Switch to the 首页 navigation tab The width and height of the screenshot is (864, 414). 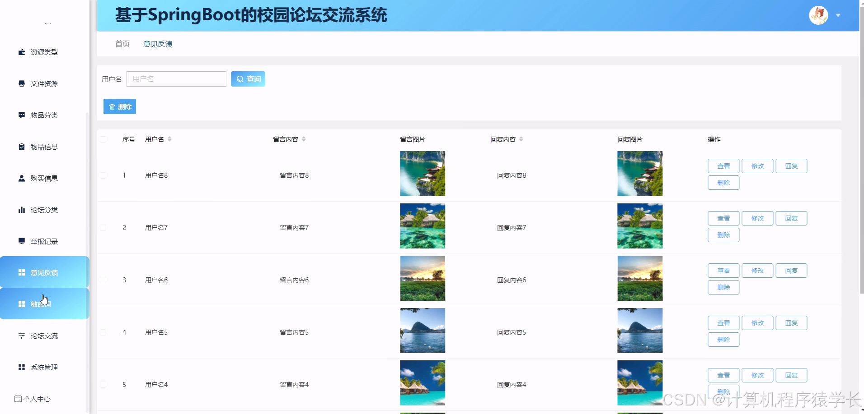pyautogui.click(x=122, y=44)
